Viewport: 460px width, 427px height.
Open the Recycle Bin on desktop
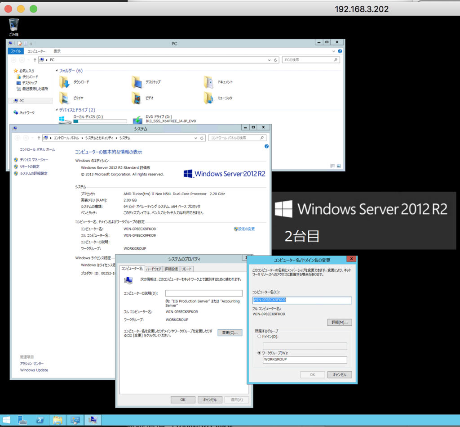tap(13, 27)
